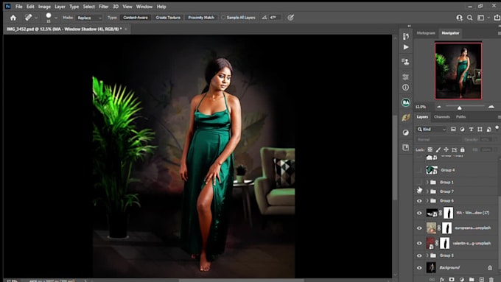Open the Adjustments panel icon
Viewport: 501px width, 282px height.
tap(406, 133)
